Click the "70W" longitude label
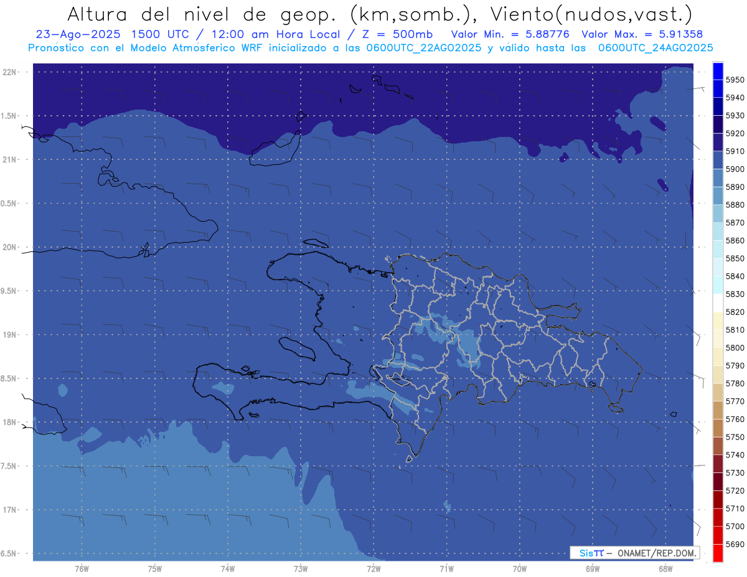Screen dimensions: 747x577 [x=520, y=568]
